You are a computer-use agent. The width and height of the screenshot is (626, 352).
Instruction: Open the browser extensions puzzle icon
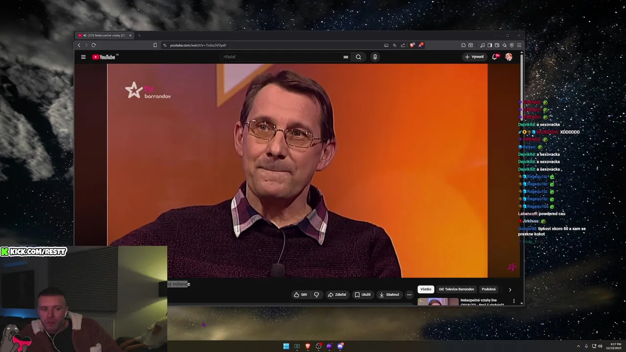click(463, 45)
